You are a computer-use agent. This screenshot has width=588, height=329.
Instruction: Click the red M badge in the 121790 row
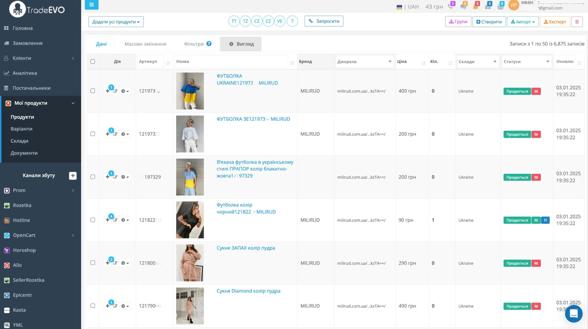click(x=536, y=306)
